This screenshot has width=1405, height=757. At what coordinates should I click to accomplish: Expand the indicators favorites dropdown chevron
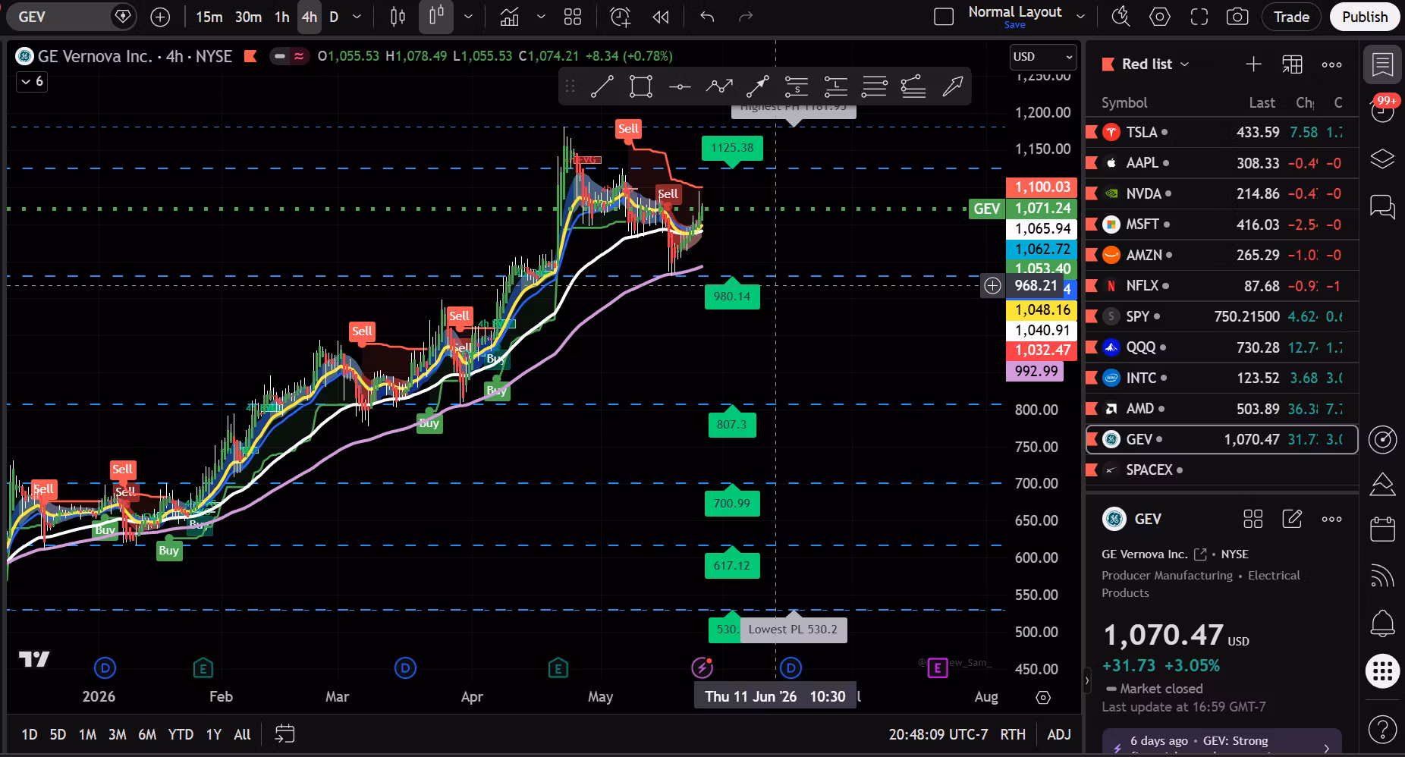tap(541, 17)
